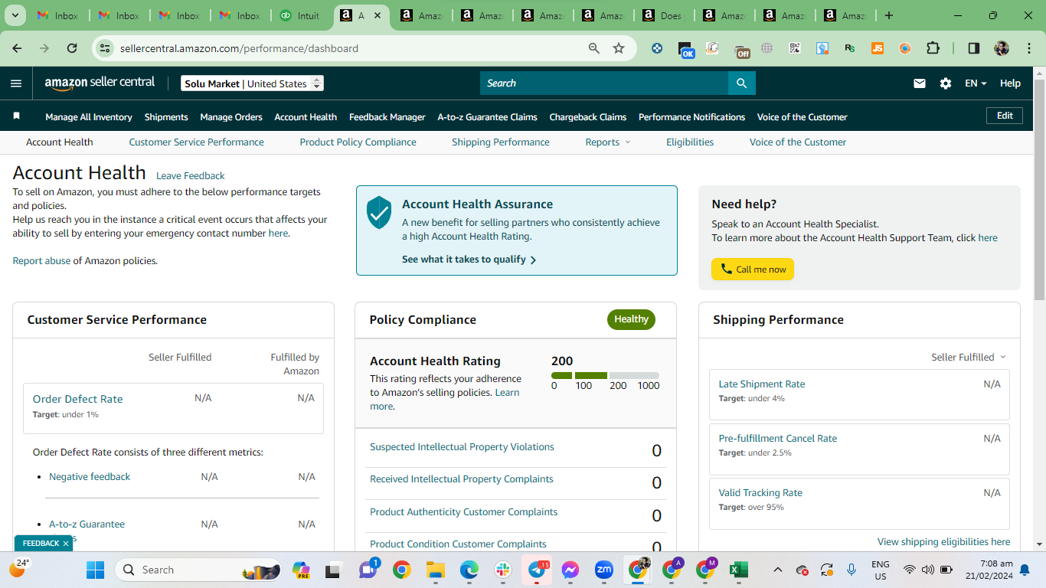This screenshot has height=588, width=1046.
Task: Click the Edit button in the navigation bar
Action: click(1005, 116)
